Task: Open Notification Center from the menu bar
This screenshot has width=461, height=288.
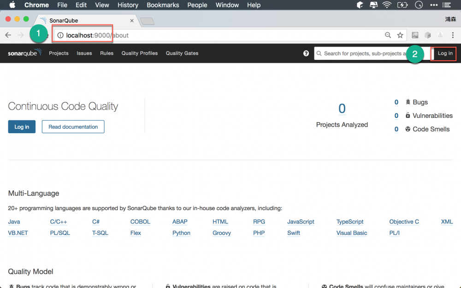Action: (x=446, y=5)
